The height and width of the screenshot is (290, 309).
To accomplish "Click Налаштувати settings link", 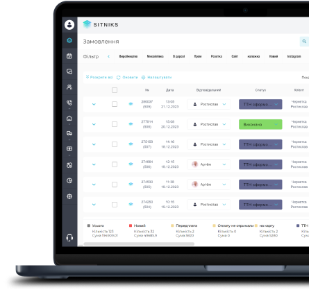I will coord(157,77).
